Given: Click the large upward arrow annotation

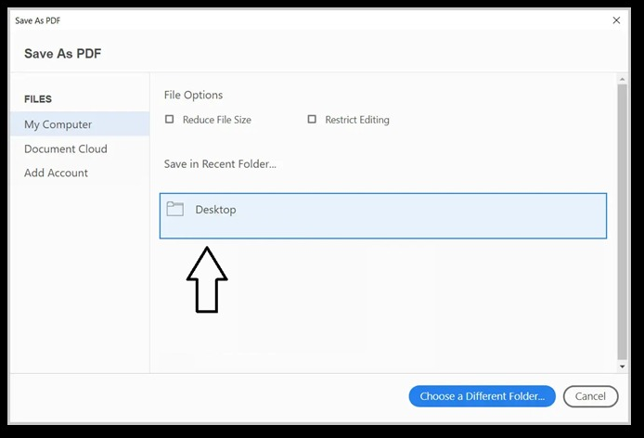Looking at the screenshot, I should tap(207, 279).
